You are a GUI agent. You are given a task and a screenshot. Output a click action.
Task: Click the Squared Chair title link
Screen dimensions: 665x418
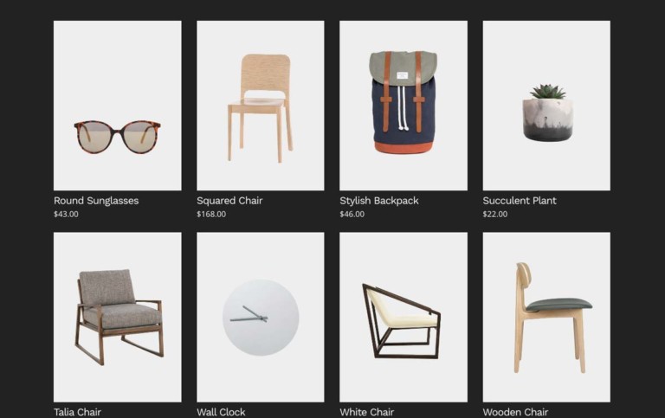pos(229,201)
